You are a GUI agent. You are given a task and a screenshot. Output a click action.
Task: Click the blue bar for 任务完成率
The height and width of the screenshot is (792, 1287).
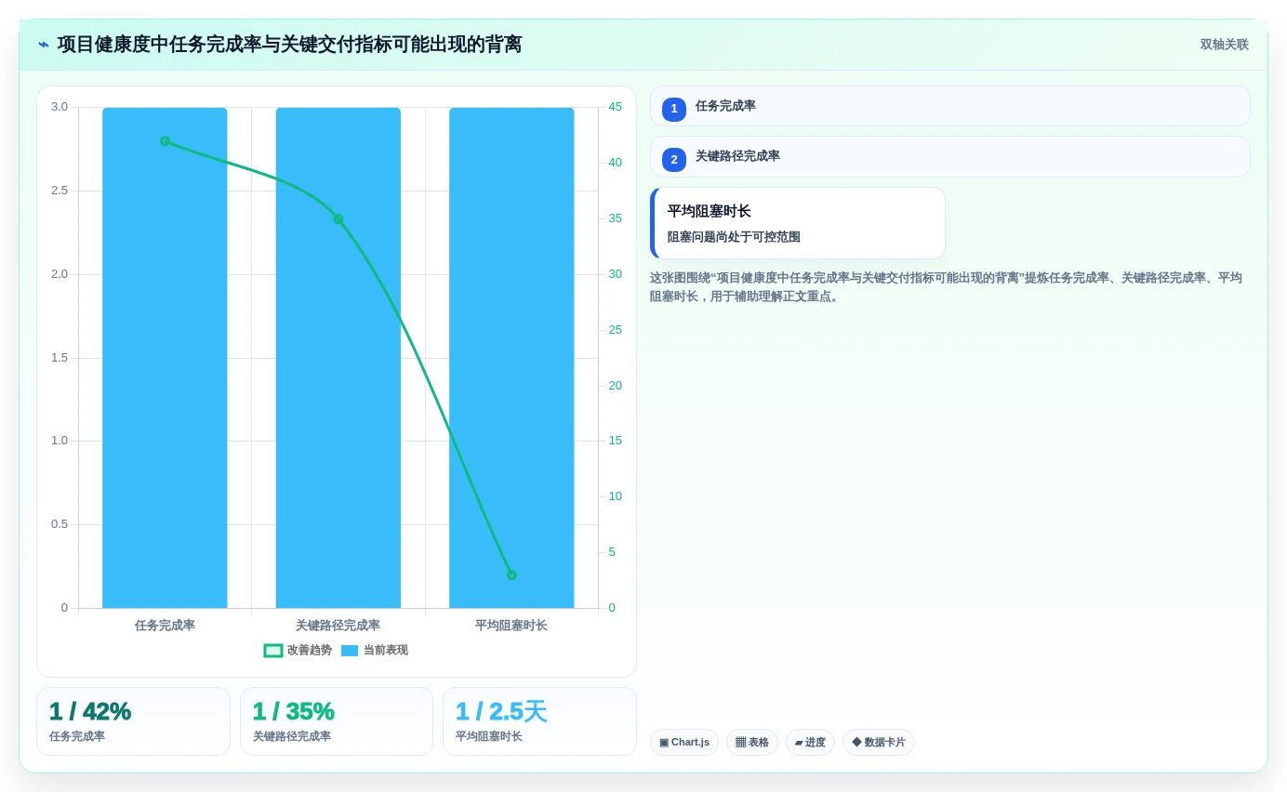pyautogui.click(x=165, y=358)
